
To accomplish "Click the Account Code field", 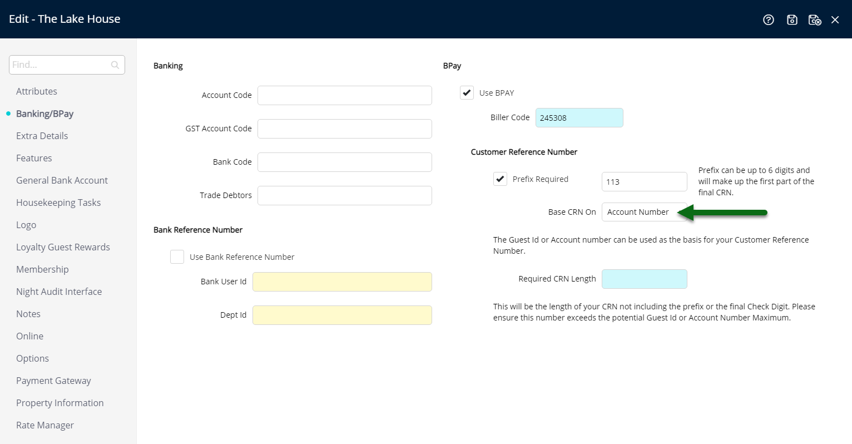I will point(345,95).
